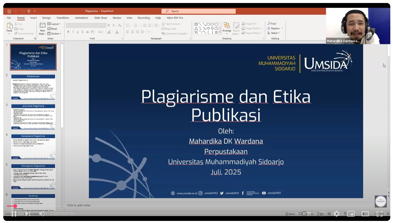Switch to the Design ribbon tab

[x=47, y=18]
